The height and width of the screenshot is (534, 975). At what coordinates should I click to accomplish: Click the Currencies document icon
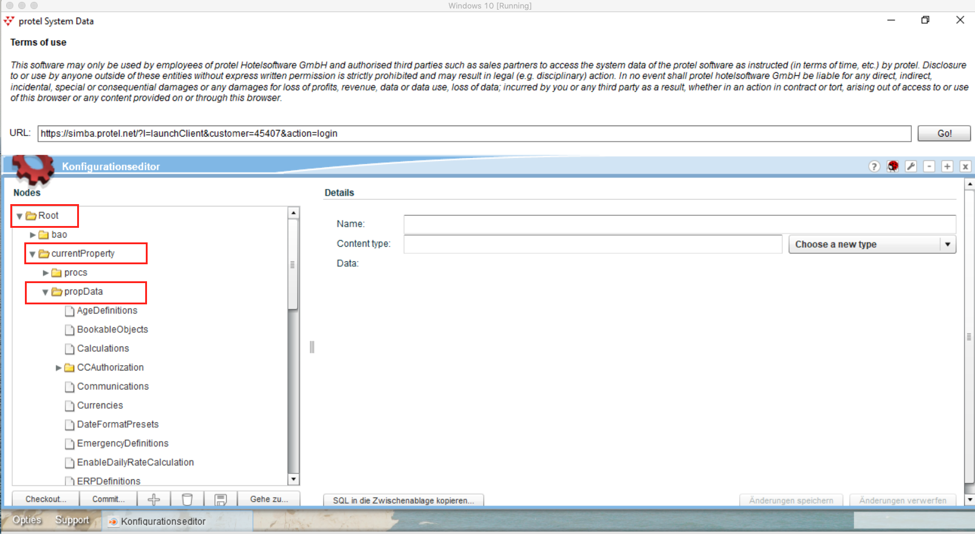click(69, 406)
